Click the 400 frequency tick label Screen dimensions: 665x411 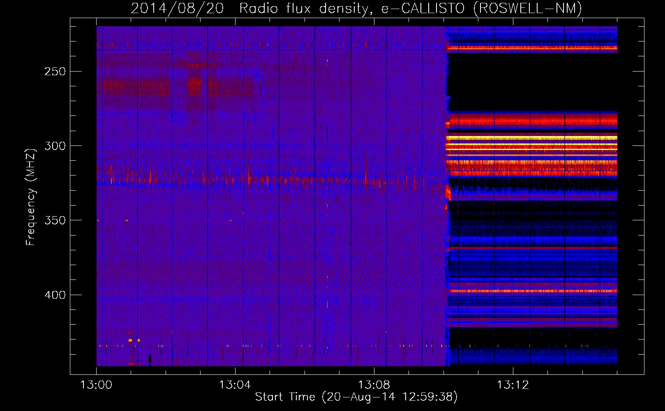coord(55,295)
